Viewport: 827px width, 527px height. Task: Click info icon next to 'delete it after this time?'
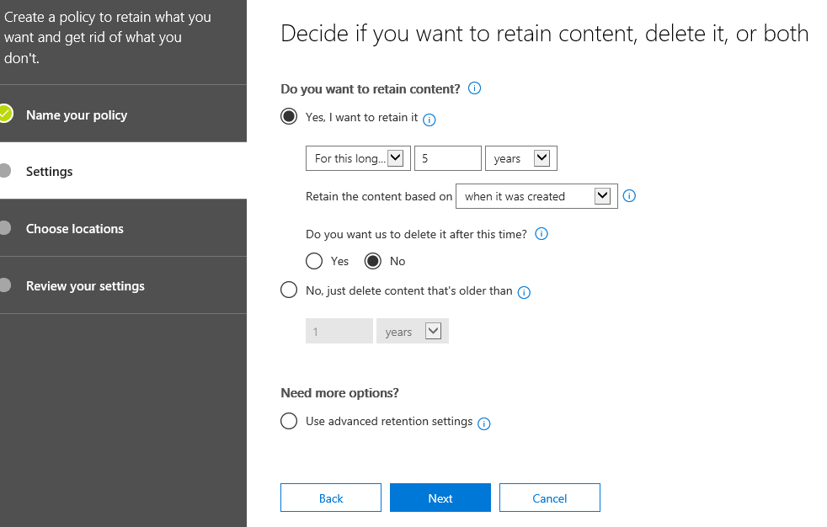tap(542, 234)
